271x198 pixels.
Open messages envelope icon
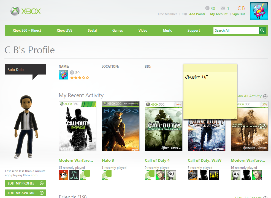(223, 8)
